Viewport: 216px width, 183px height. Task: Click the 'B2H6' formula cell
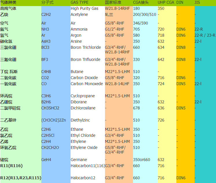point(46,102)
